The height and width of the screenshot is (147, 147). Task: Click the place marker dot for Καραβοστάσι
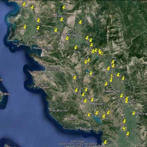point(50,109)
